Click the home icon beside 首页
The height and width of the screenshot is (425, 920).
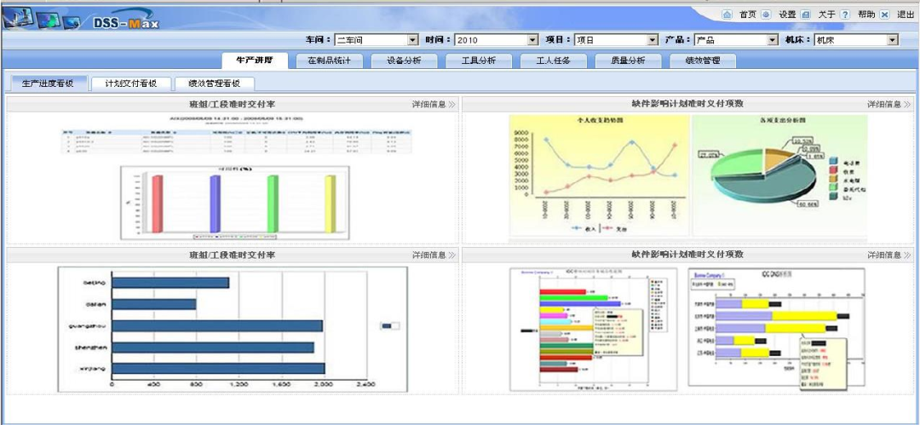click(x=727, y=14)
